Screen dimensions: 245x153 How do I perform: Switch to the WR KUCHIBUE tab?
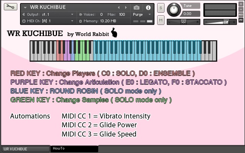pos(25,149)
